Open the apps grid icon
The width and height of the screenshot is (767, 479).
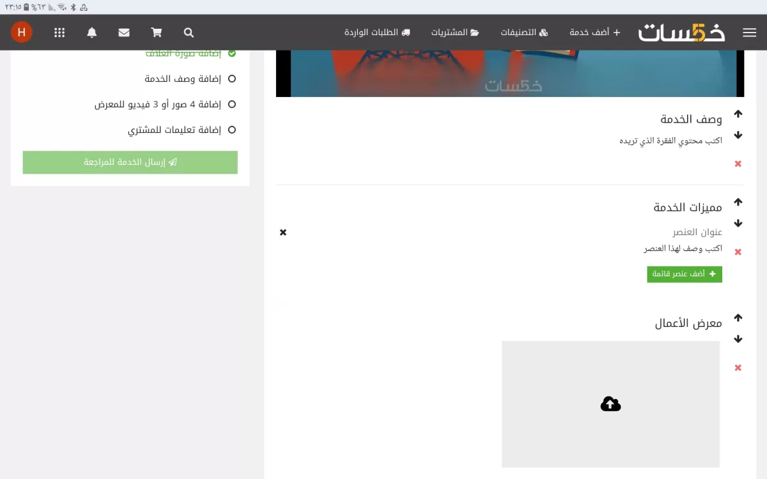point(59,33)
